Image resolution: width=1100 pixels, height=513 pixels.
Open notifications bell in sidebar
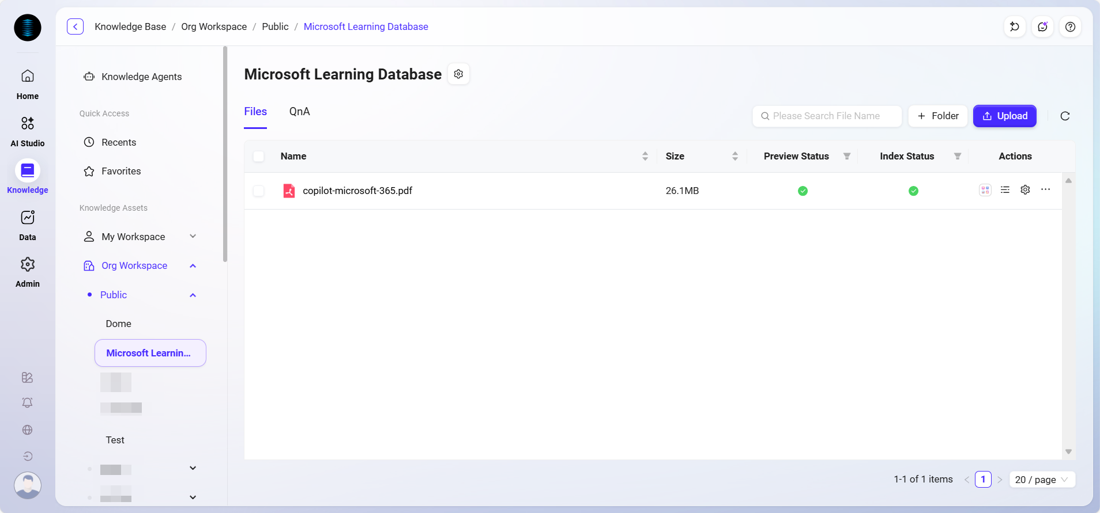tap(27, 403)
